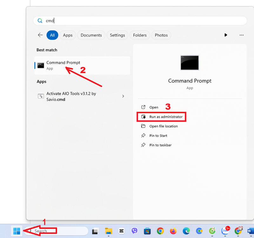
Task: Click the Command Prompt title in details pane
Action: click(190, 81)
